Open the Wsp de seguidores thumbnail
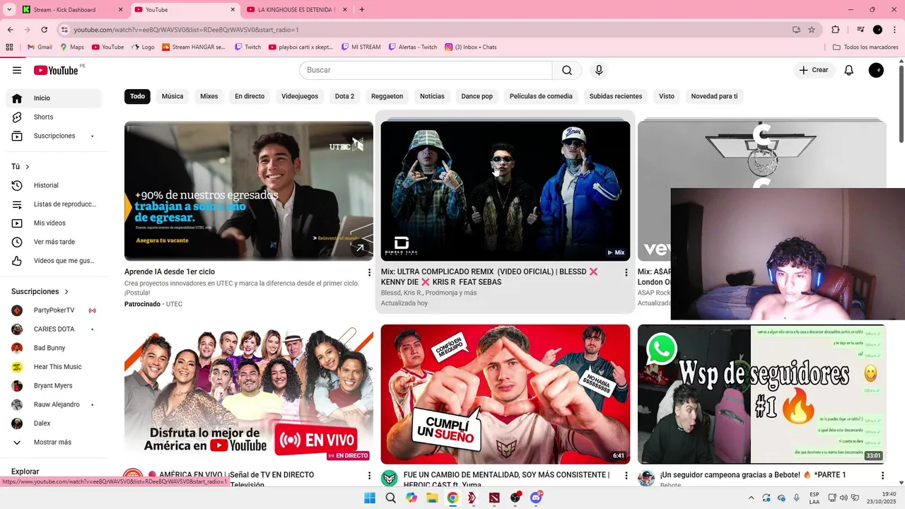The width and height of the screenshot is (905, 509). (762, 394)
